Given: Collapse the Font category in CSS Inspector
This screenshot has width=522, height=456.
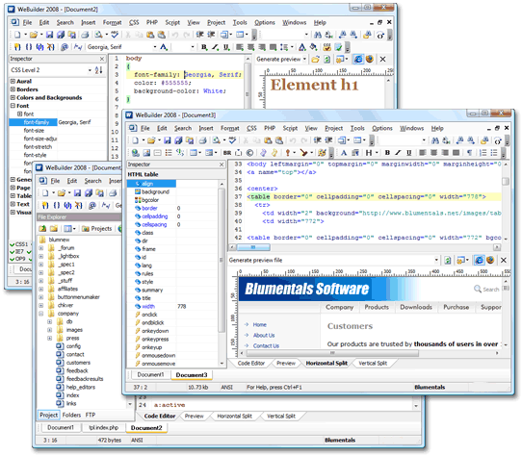Looking at the screenshot, I should 13,106.
